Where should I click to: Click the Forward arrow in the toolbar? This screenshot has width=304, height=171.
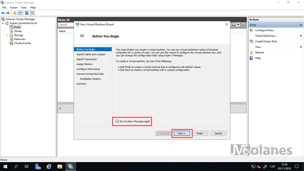pyautogui.click(x=8, y=13)
